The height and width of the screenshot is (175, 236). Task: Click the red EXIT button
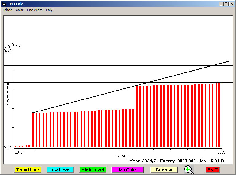(212, 170)
